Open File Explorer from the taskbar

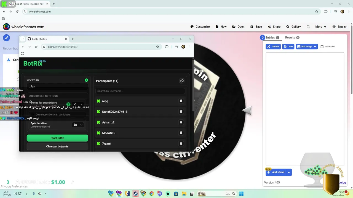[x=184, y=194]
